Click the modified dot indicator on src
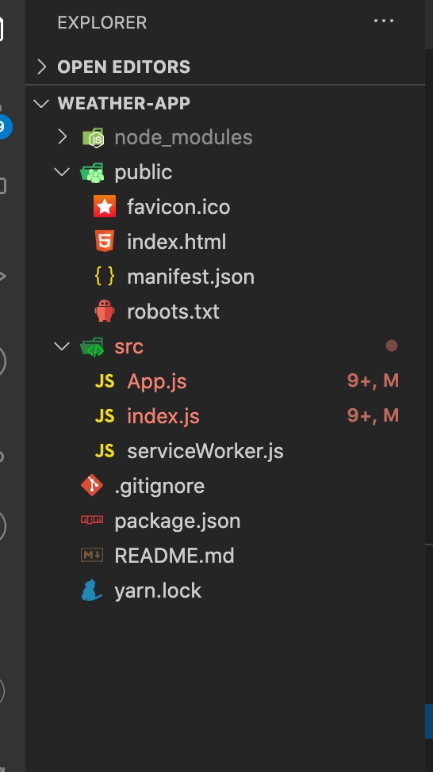 point(392,346)
